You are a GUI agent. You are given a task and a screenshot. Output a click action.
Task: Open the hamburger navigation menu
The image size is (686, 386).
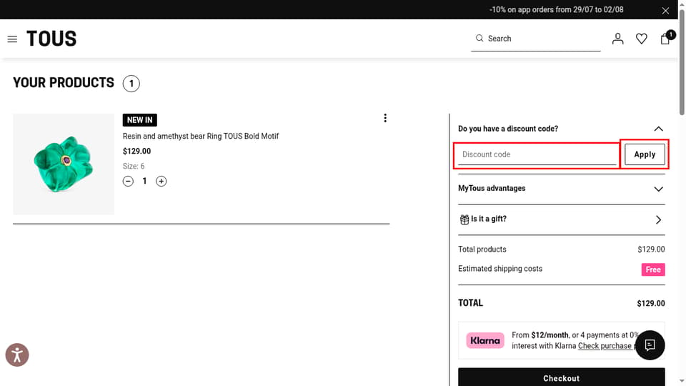(x=12, y=39)
